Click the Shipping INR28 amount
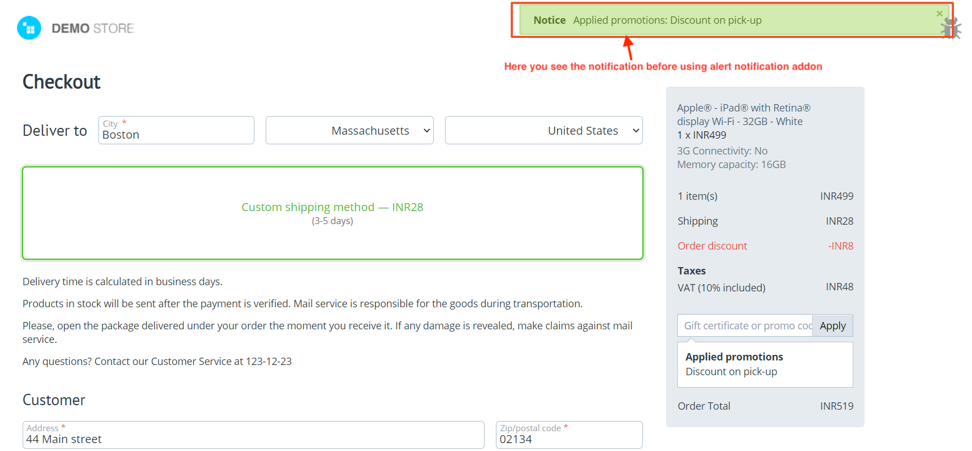The width and height of the screenshot is (972, 451). 840,221
